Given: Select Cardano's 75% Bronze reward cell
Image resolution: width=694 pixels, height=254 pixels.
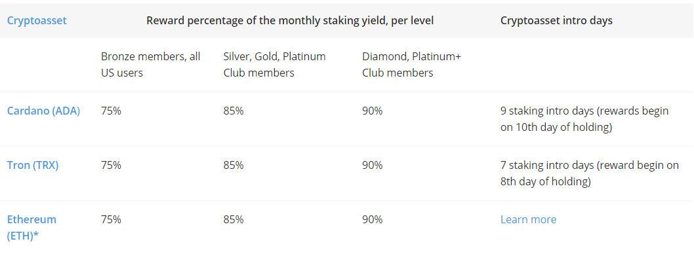Looking at the screenshot, I should [x=111, y=111].
